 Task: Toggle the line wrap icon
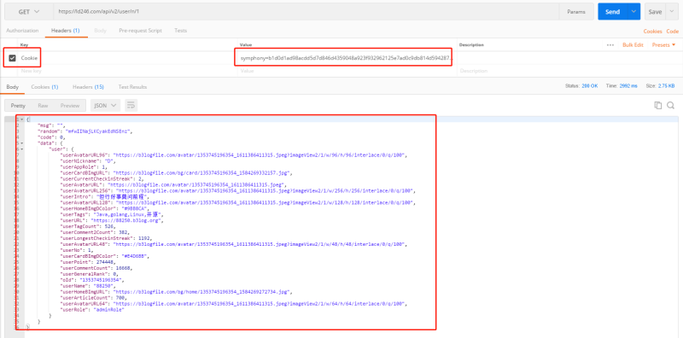point(131,105)
